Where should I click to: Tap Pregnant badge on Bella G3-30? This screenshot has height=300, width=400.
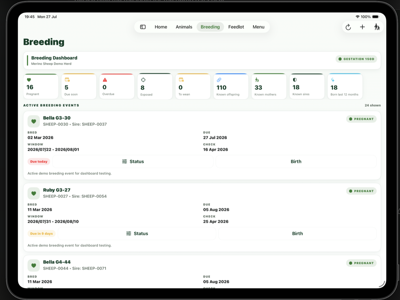361,119
